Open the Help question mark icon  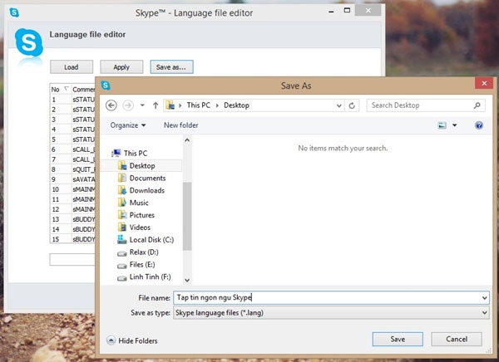[x=478, y=125]
